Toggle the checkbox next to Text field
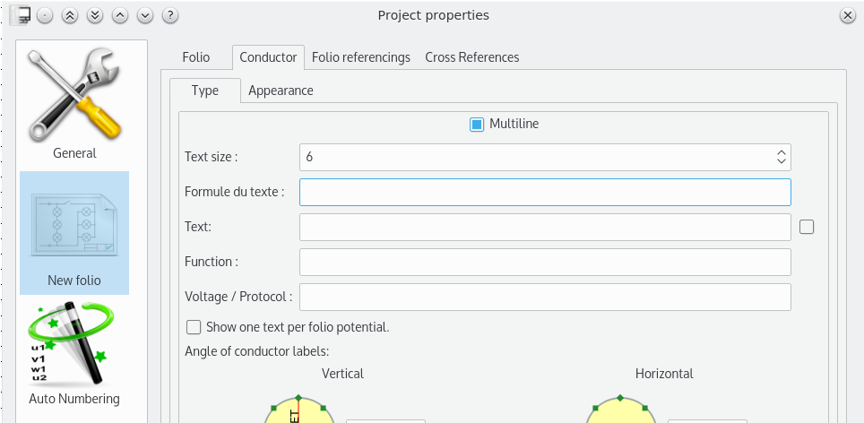This screenshot has height=423, width=864. [x=807, y=227]
